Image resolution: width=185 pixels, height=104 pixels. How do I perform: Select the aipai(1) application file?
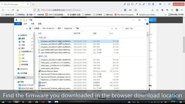click(78, 83)
